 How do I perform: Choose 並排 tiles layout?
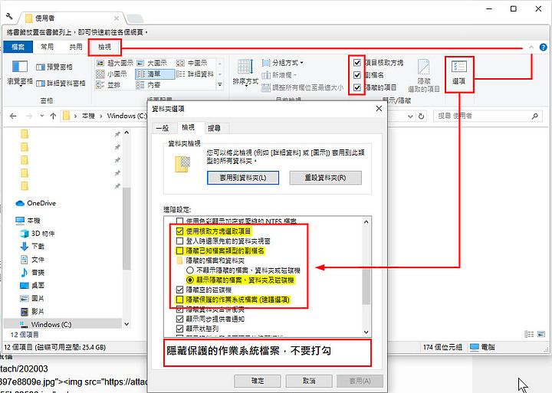pos(108,85)
